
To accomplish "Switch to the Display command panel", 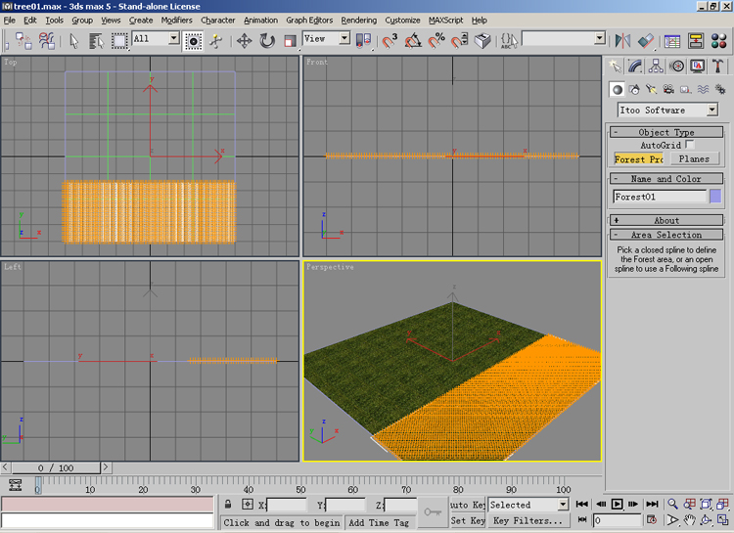I will click(x=697, y=66).
